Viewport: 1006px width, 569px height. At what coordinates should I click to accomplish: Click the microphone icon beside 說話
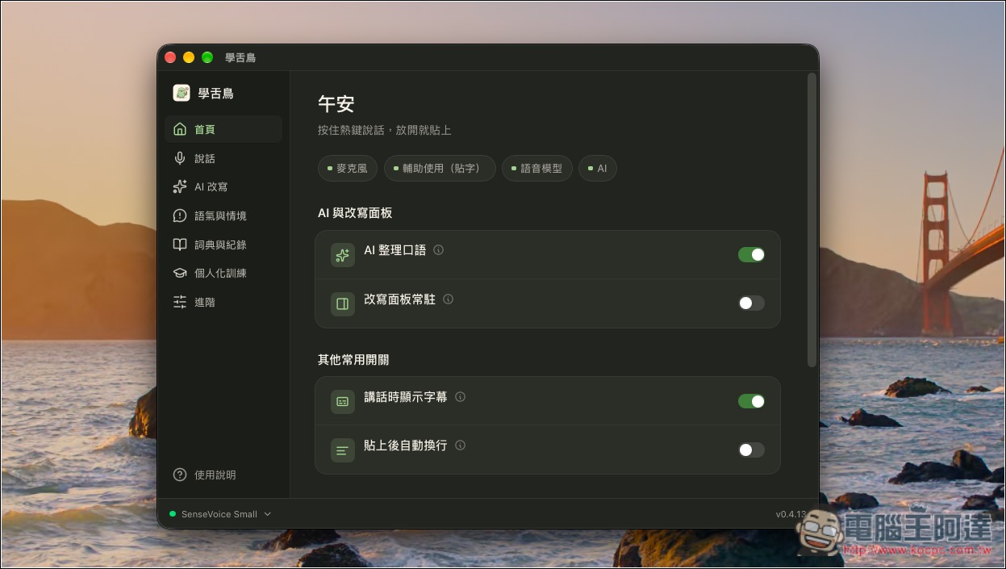(x=180, y=158)
